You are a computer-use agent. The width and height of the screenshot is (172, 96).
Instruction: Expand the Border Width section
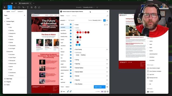point(79,72)
